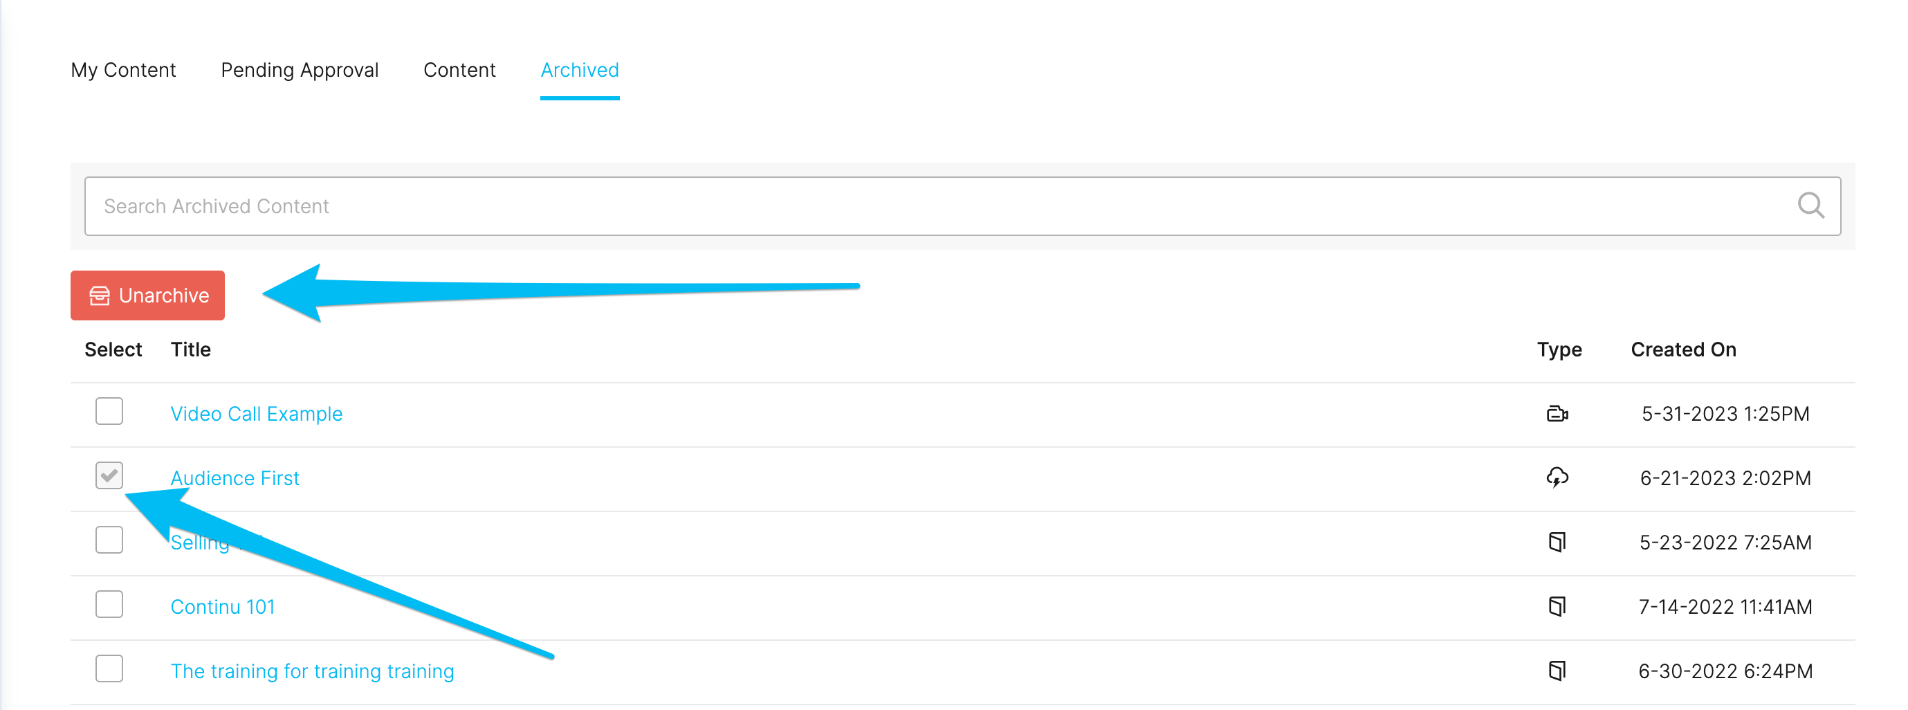Click the type icon for training for training row
Screen dimensions: 1908x710
click(x=1557, y=671)
